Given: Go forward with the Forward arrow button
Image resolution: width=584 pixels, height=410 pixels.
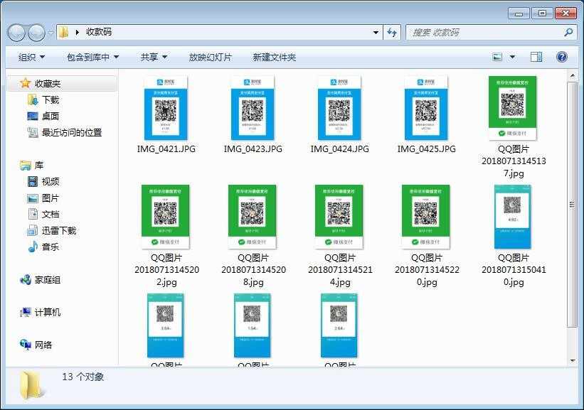Looking at the screenshot, I should click(36, 33).
